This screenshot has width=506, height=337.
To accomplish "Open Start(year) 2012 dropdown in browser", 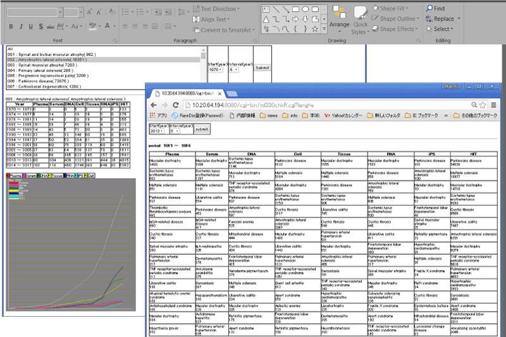I will click(x=157, y=130).
